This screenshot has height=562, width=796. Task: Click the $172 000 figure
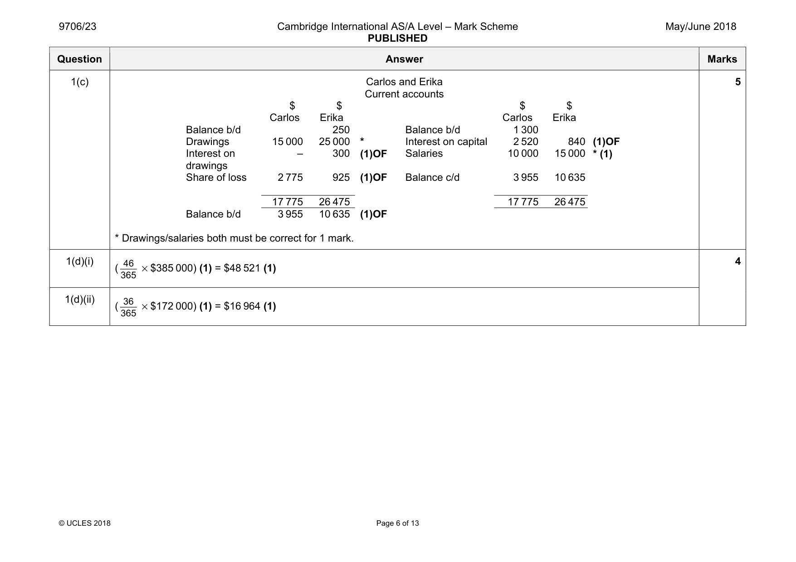tap(172, 306)
